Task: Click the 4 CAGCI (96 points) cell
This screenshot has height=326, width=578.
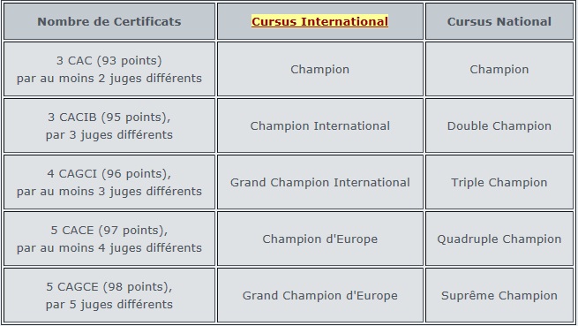Action: [x=109, y=182]
